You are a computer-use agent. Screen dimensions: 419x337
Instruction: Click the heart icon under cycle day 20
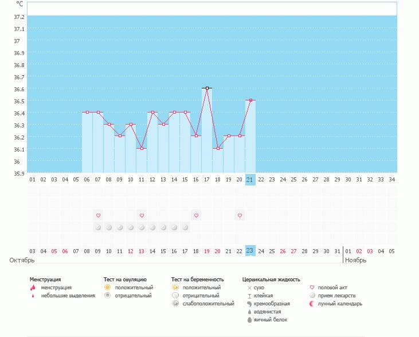[x=240, y=215]
